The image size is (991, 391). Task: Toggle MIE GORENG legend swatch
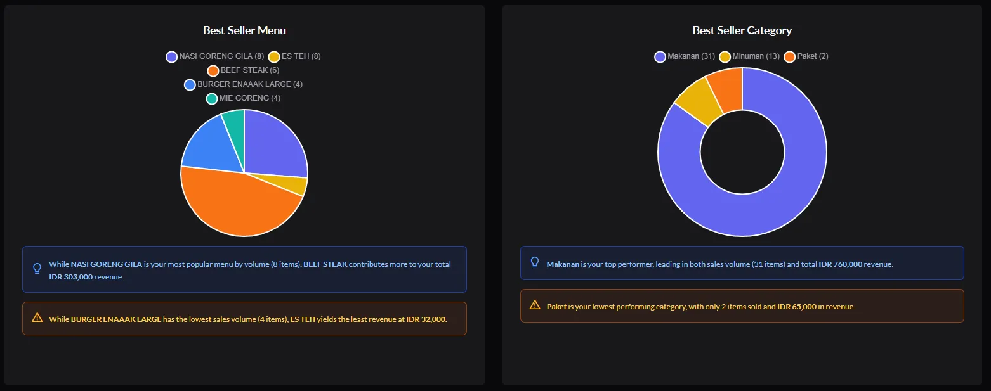tap(212, 99)
